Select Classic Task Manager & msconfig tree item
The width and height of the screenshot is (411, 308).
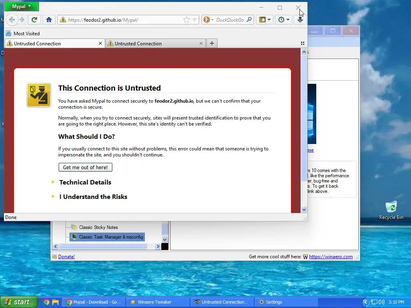(107, 237)
